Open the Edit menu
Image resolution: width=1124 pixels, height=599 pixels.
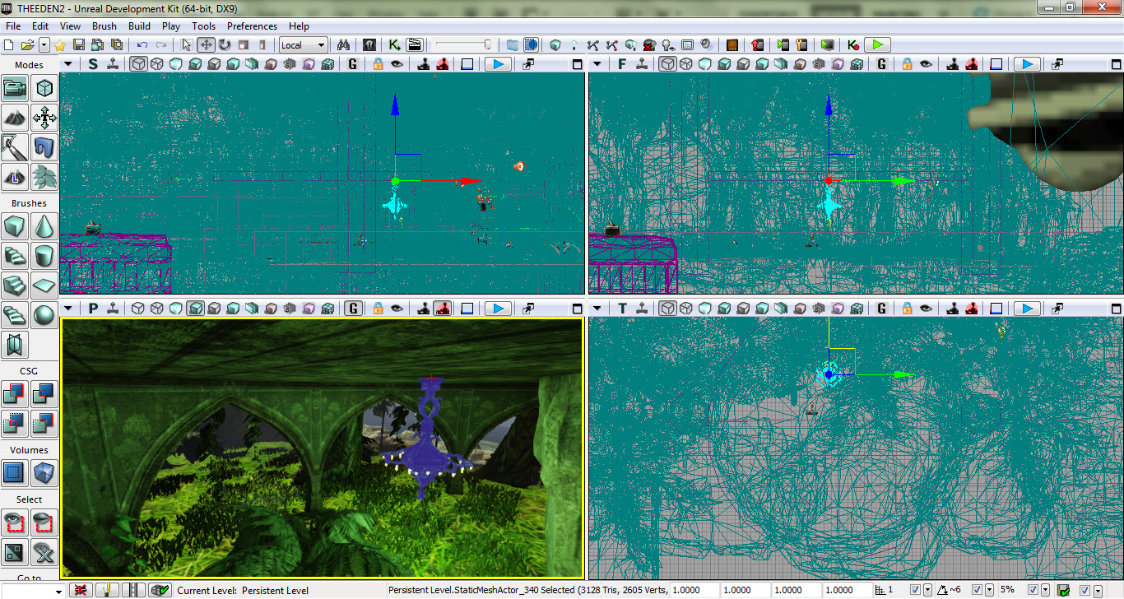[x=40, y=26]
